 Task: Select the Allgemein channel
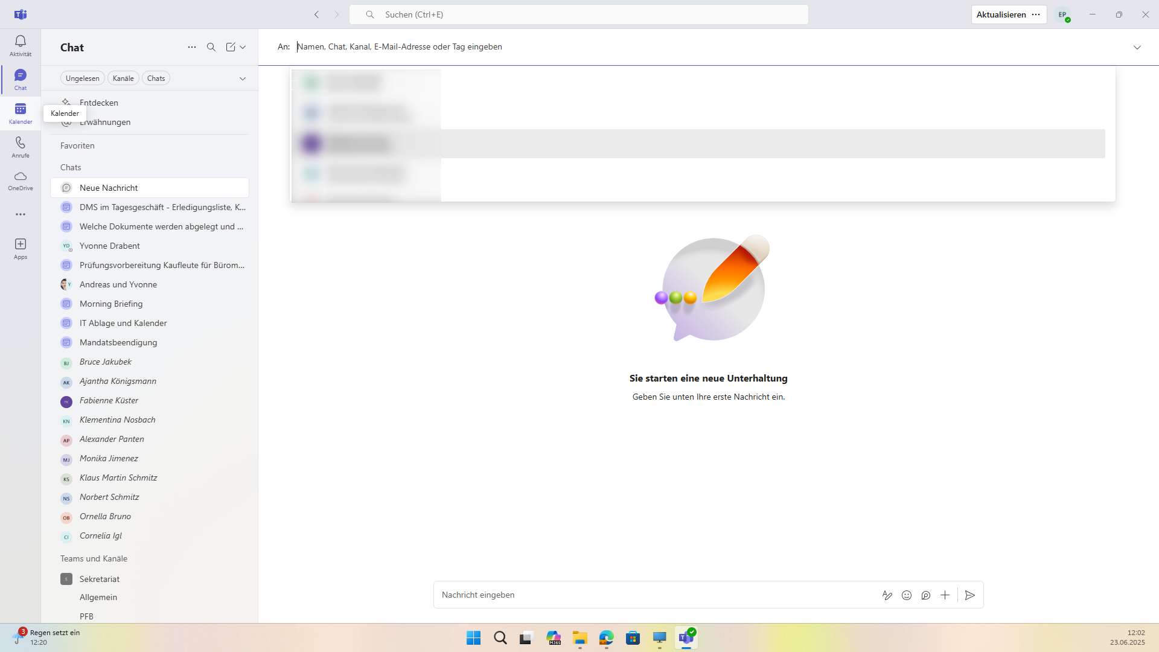point(98,597)
